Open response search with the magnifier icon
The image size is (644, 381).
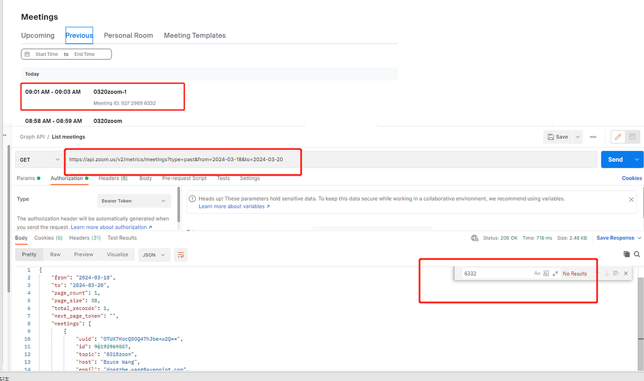point(637,254)
